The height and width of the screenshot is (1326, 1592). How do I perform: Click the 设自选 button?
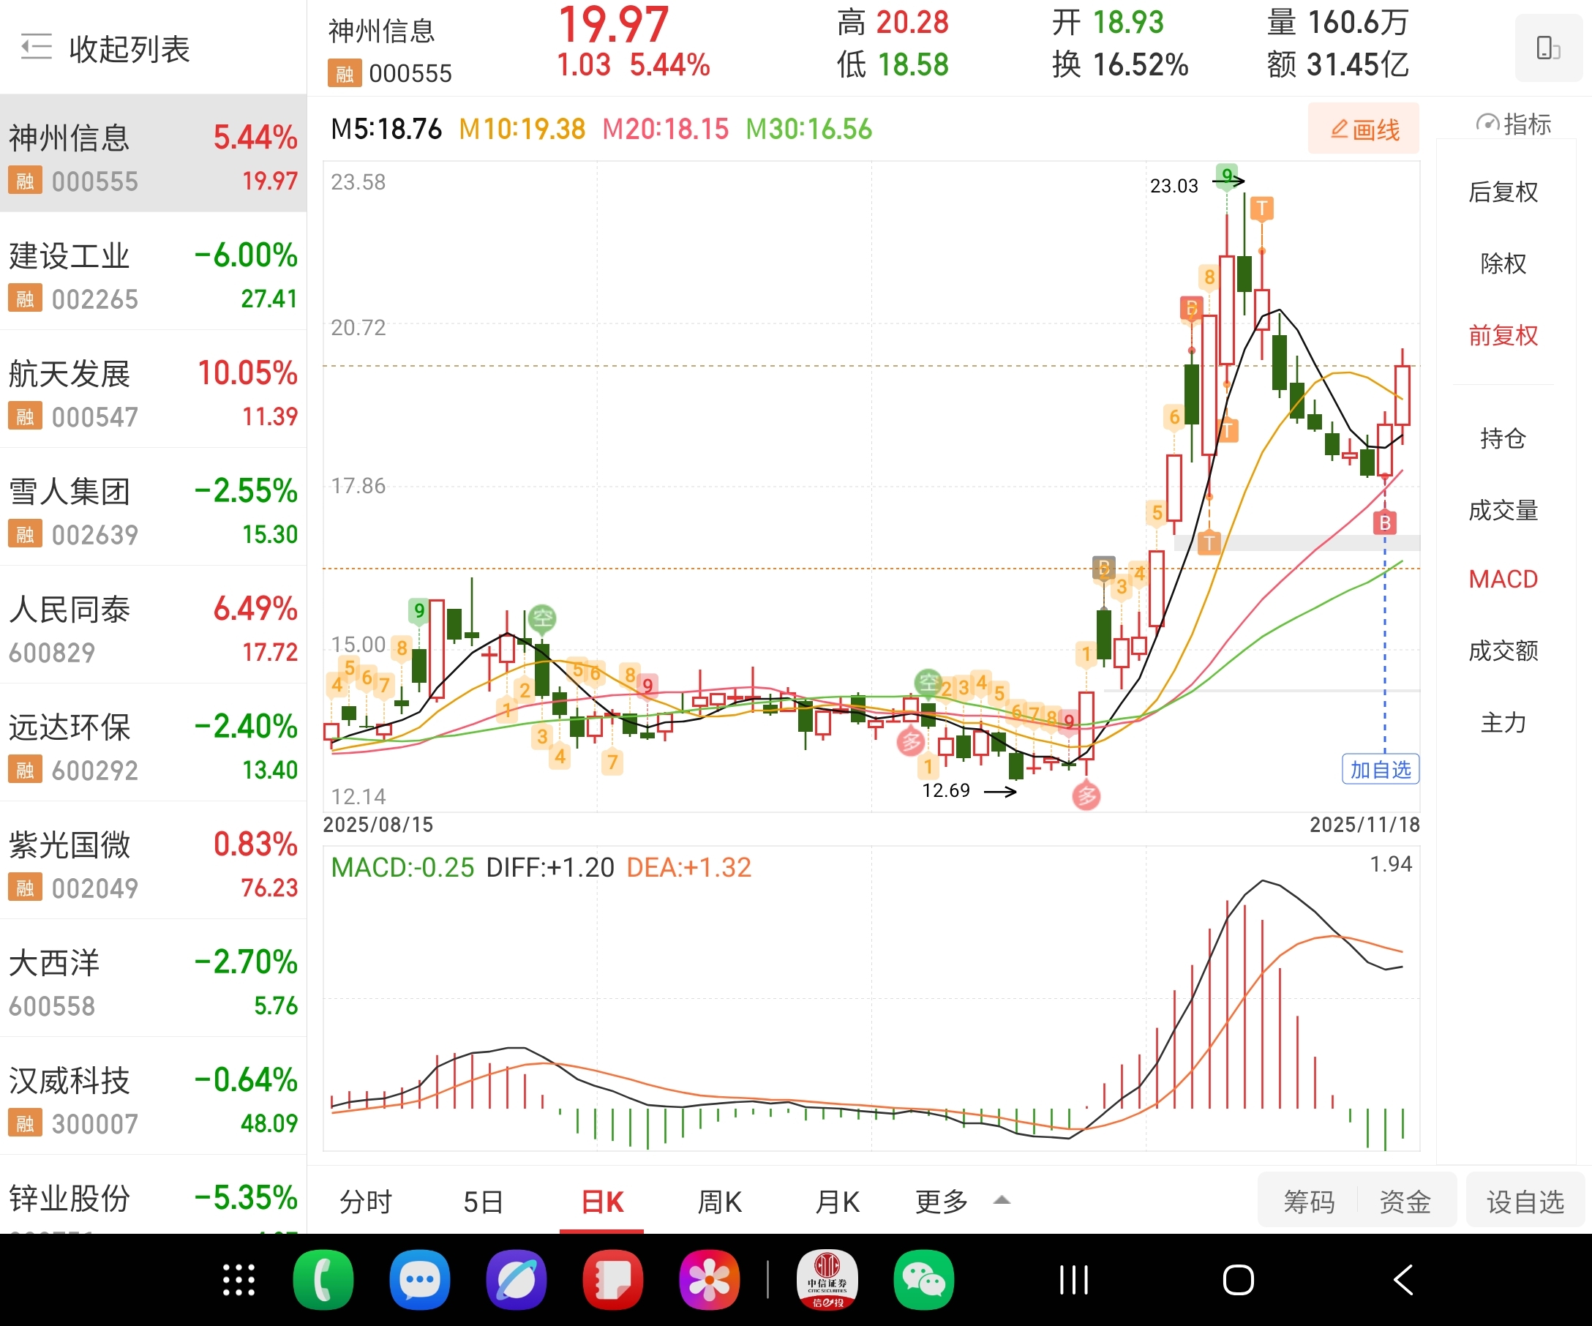pos(1525,1202)
